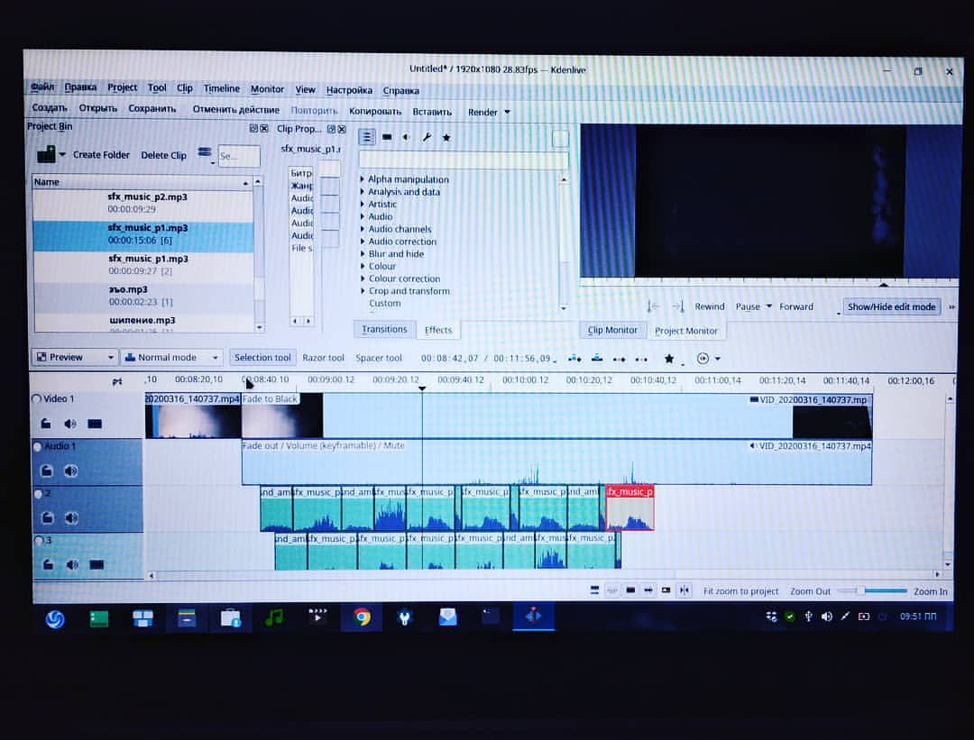Switch to the Project Monitor tab
The image size is (974, 740).
click(x=685, y=330)
